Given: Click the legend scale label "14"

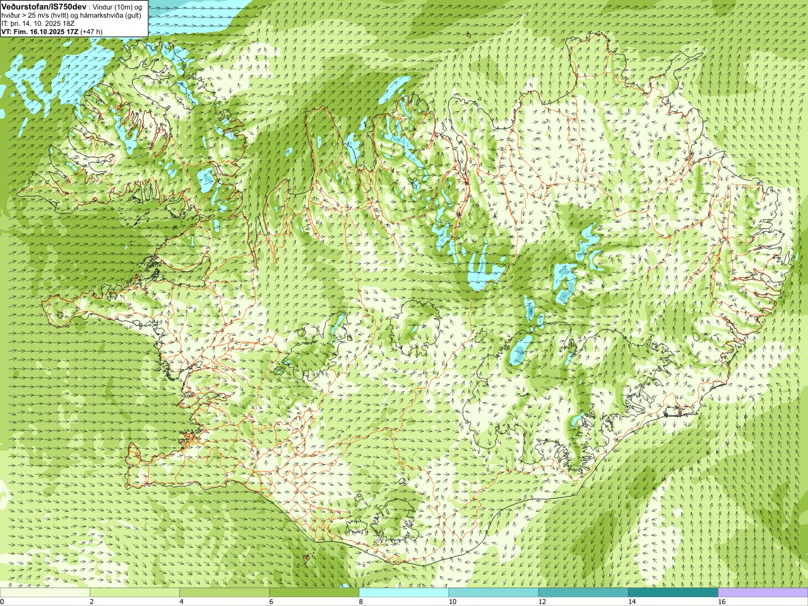Looking at the screenshot, I should [632, 602].
